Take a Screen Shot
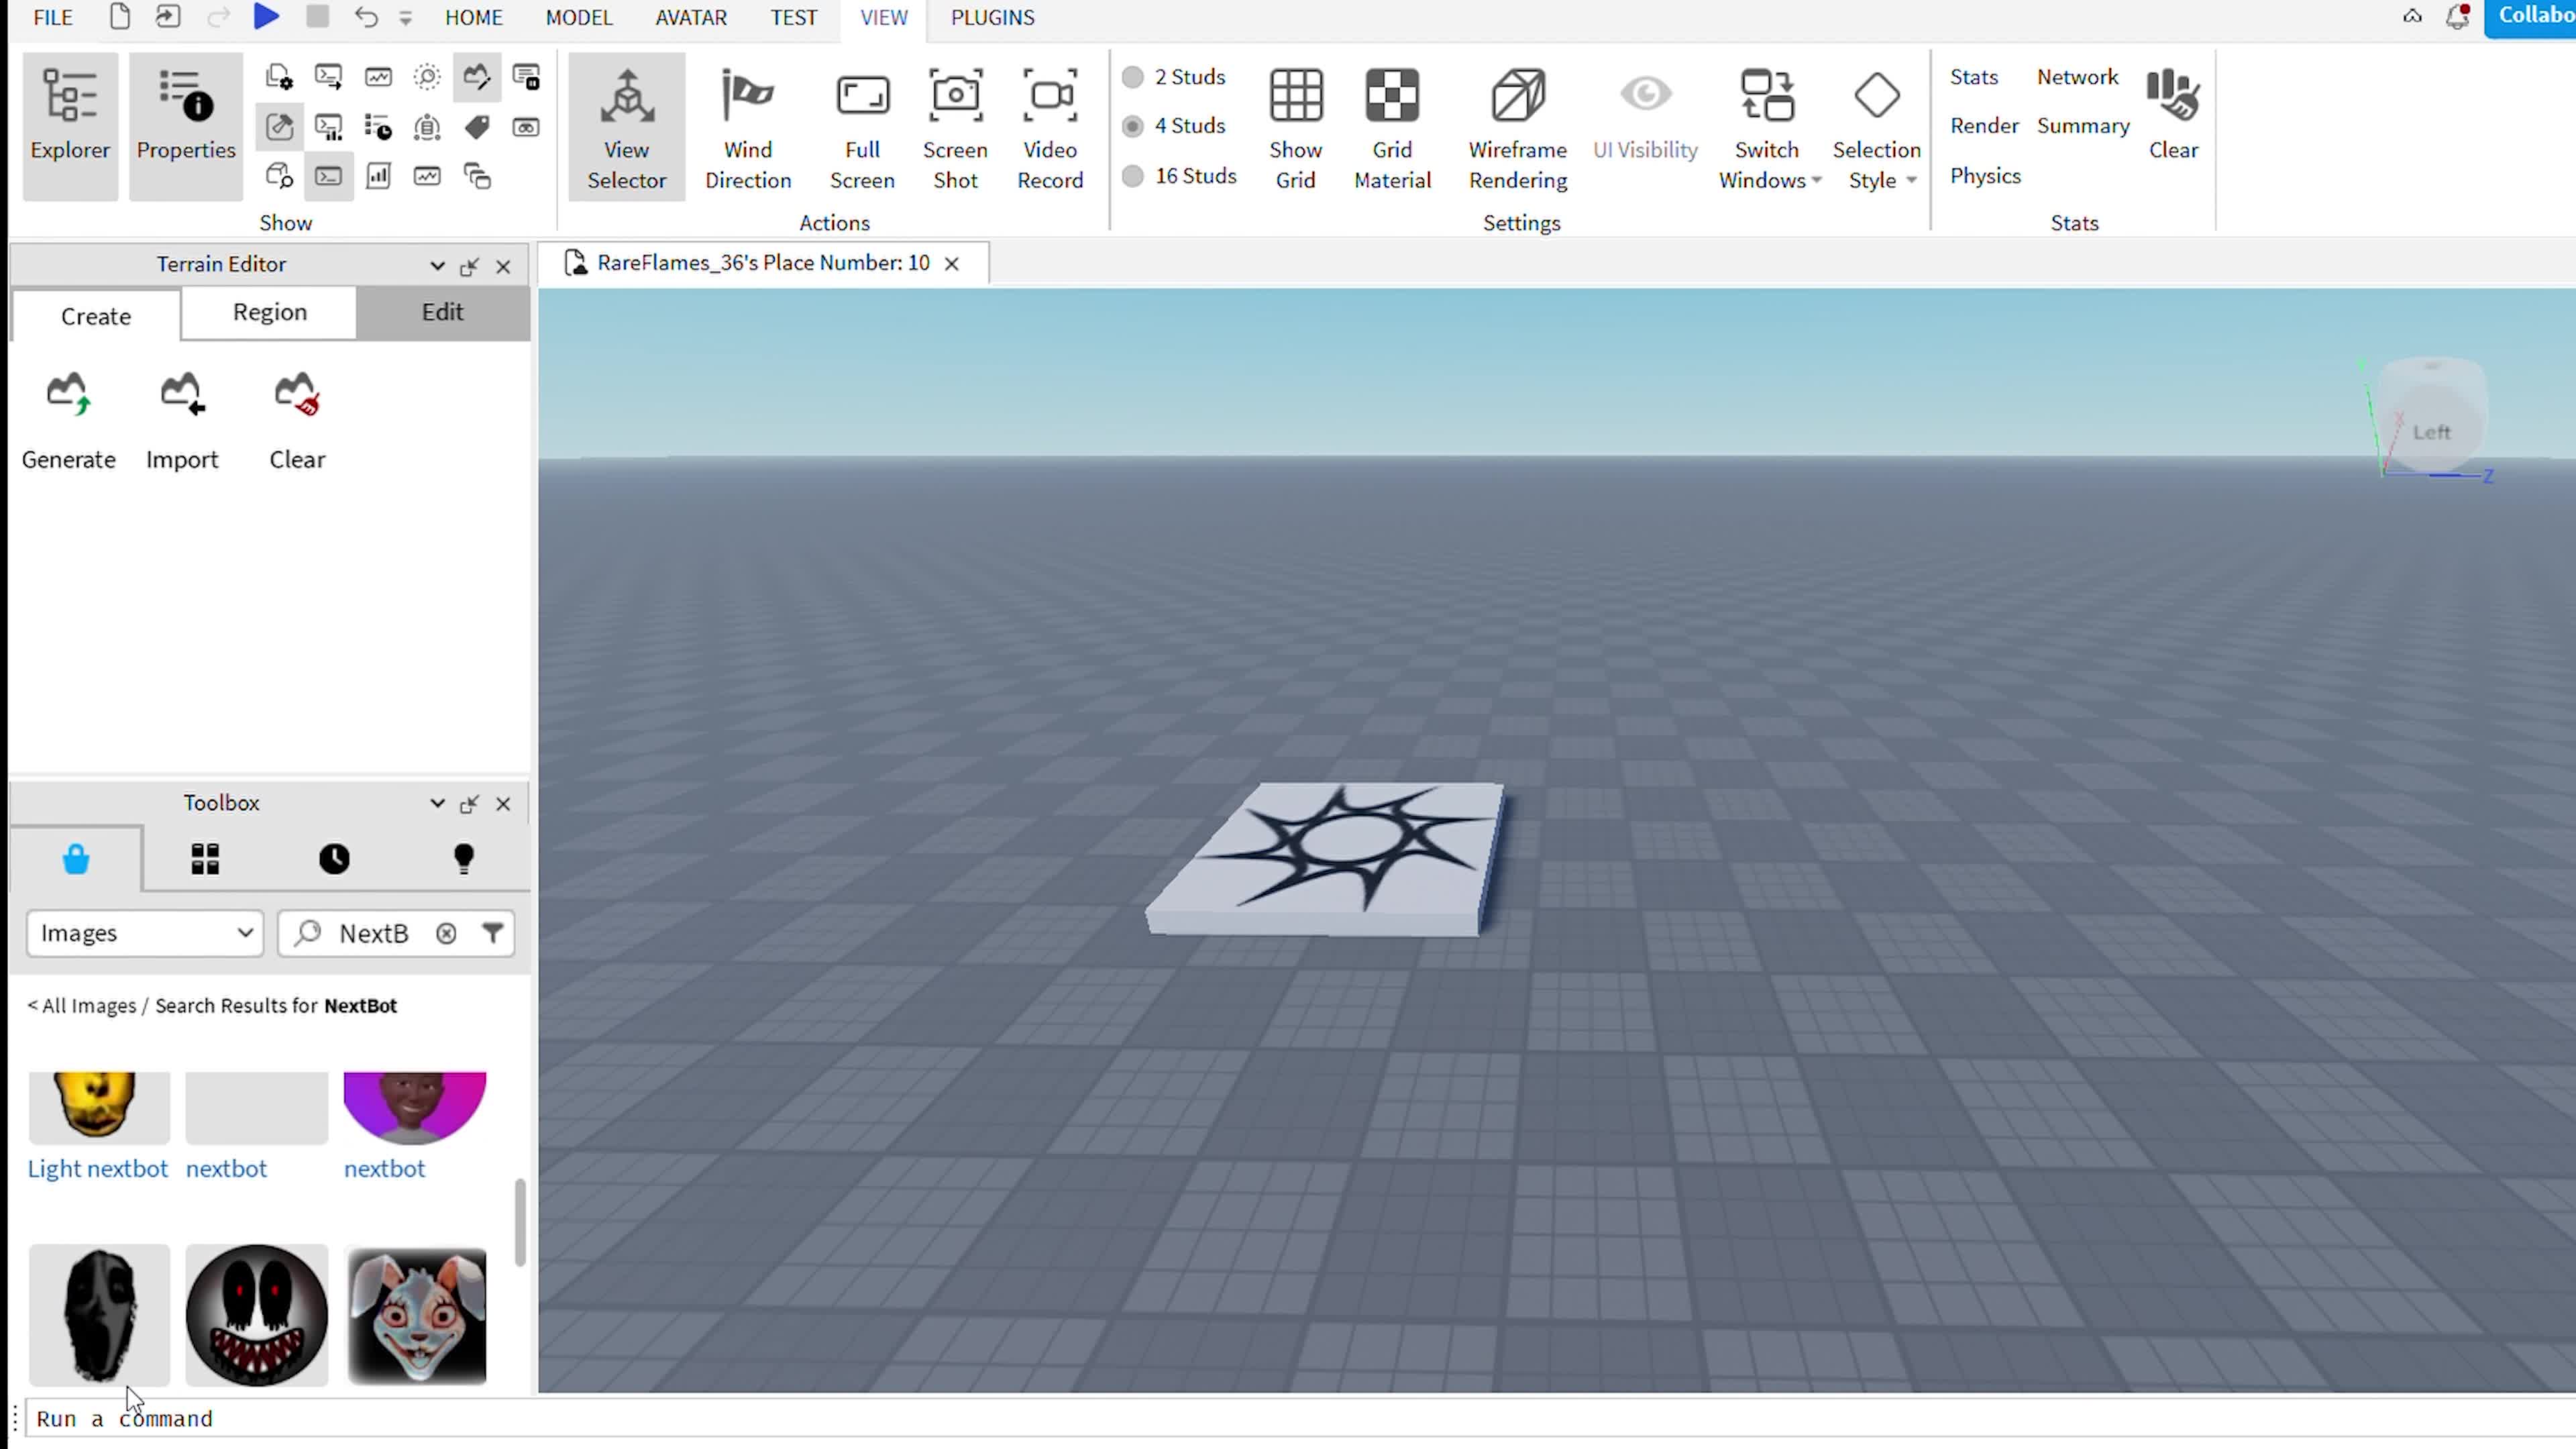 (954, 125)
